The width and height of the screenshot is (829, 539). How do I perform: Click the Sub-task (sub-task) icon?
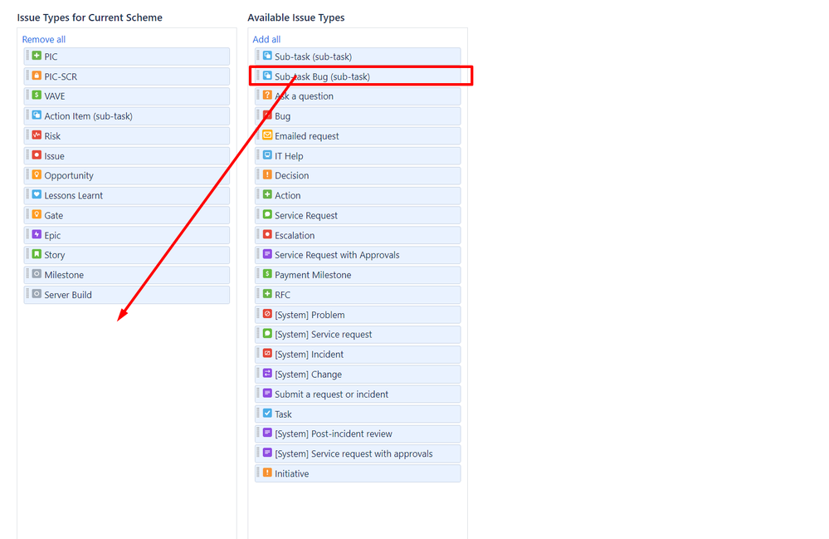267,56
